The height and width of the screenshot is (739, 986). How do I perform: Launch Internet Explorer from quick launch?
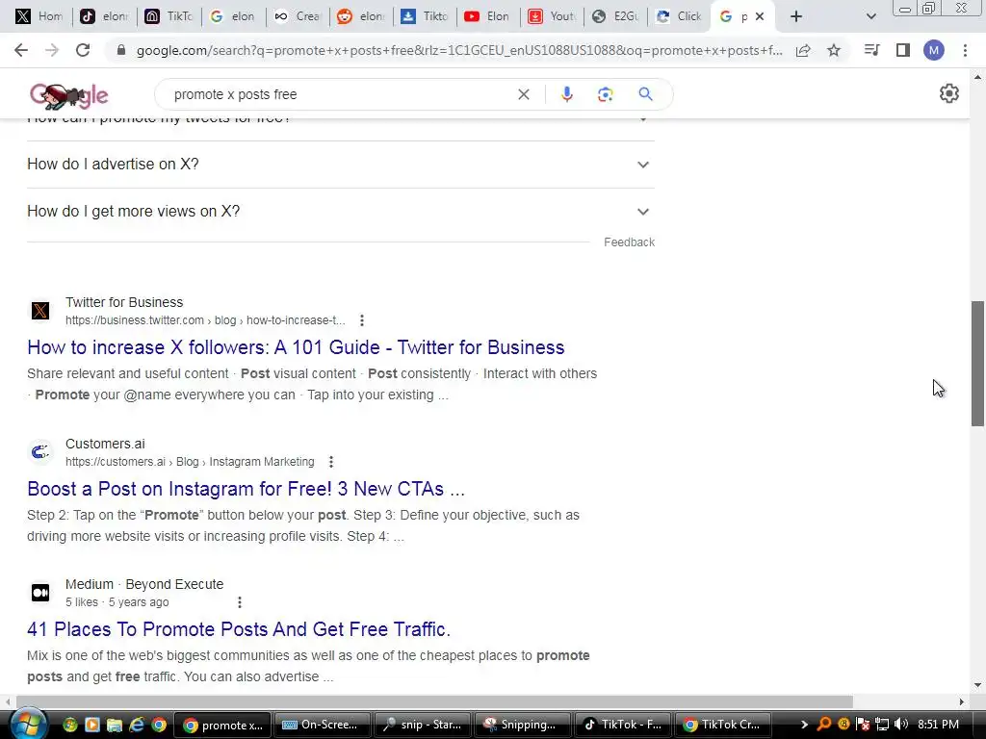pos(137,725)
